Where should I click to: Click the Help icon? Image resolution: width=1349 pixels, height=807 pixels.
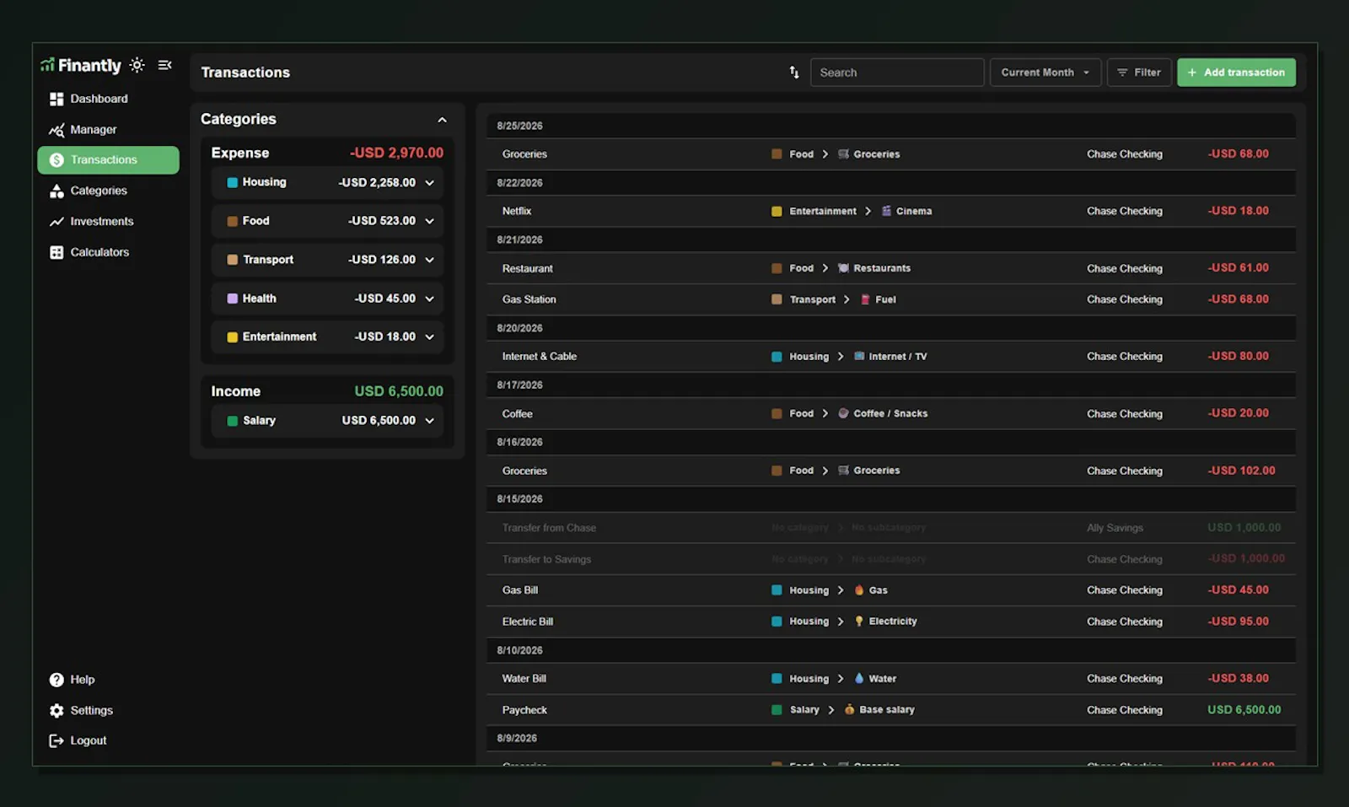56,680
